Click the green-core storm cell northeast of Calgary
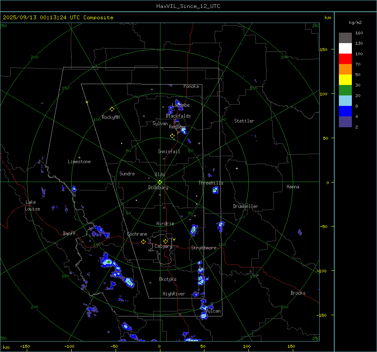This screenshot has width=377, height=352. (194, 229)
